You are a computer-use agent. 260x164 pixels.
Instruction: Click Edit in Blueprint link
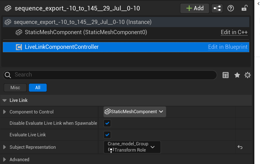[x=228, y=47]
